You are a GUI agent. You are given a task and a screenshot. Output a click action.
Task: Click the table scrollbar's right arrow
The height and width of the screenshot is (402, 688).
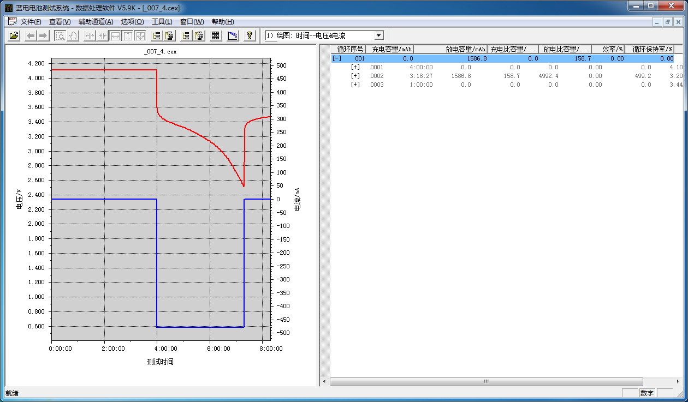click(x=678, y=382)
